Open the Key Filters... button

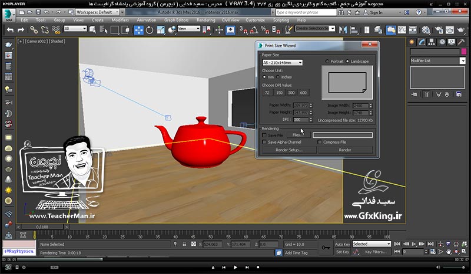click(376, 252)
